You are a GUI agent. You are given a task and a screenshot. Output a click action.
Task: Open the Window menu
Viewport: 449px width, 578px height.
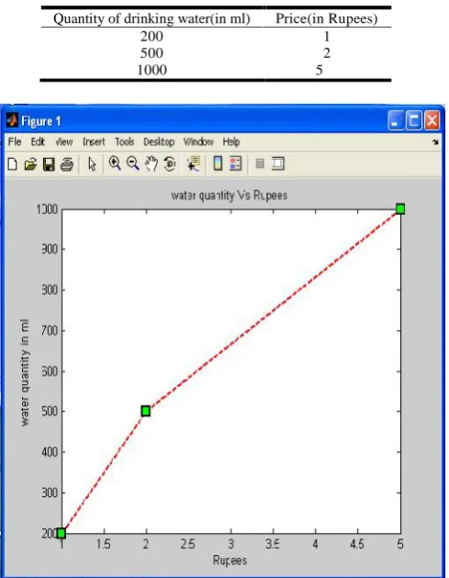tap(198, 142)
